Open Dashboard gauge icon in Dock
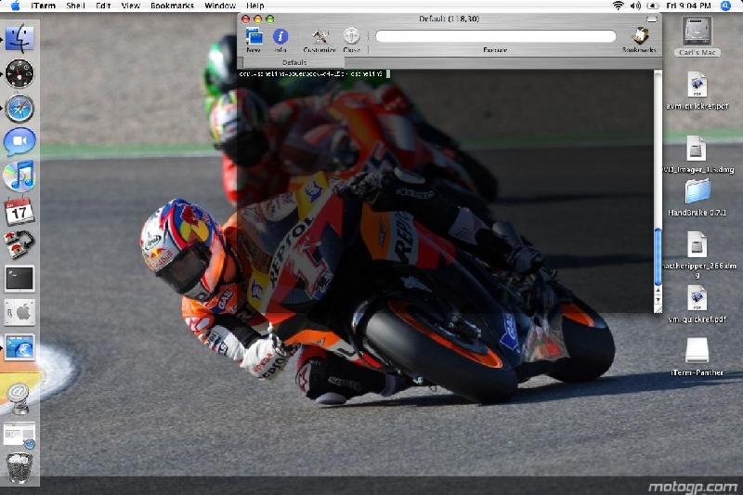This screenshot has width=743, height=495. click(20, 73)
